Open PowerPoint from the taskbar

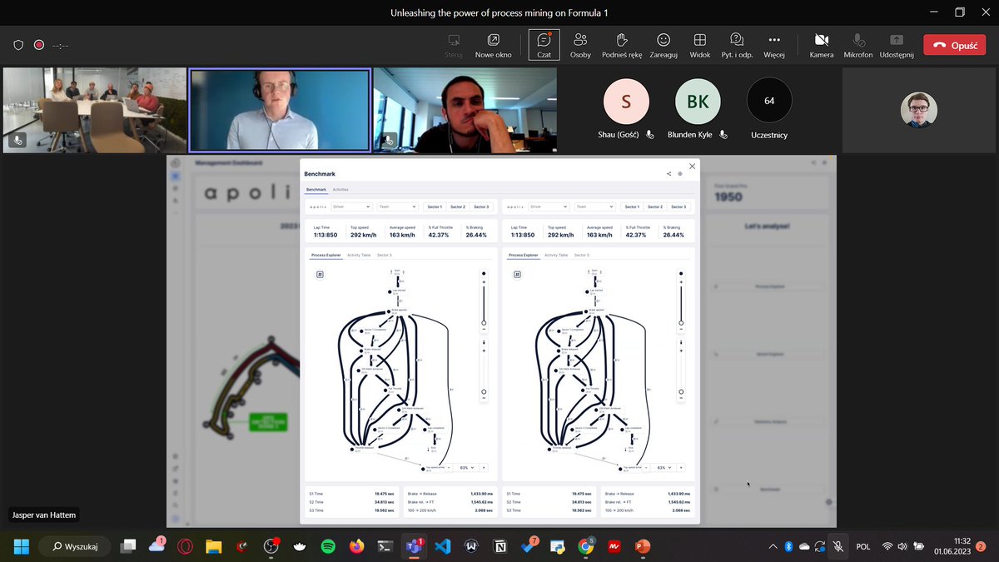[x=642, y=546]
